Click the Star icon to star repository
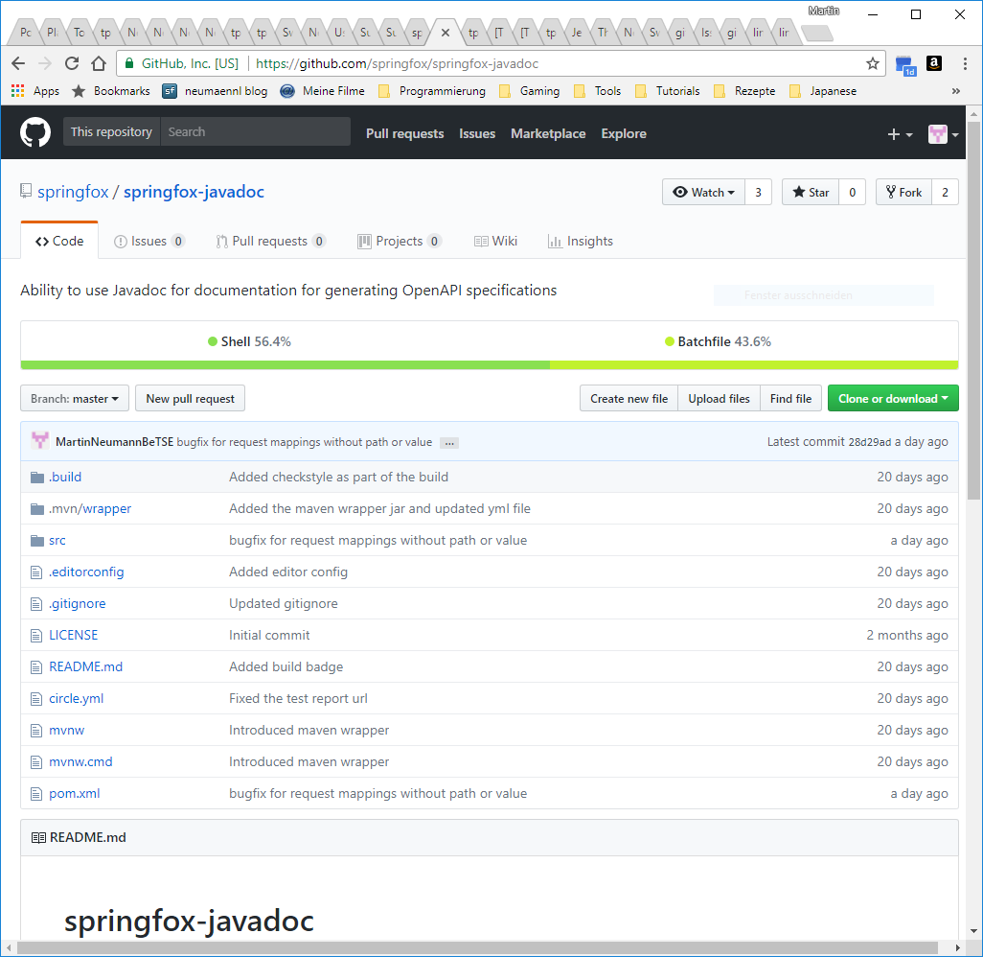This screenshot has width=983, height=957. pos(798,191)
